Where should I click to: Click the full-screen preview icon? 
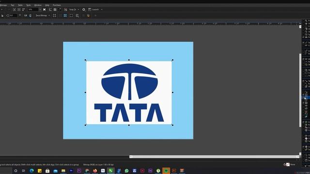(44, 10)
